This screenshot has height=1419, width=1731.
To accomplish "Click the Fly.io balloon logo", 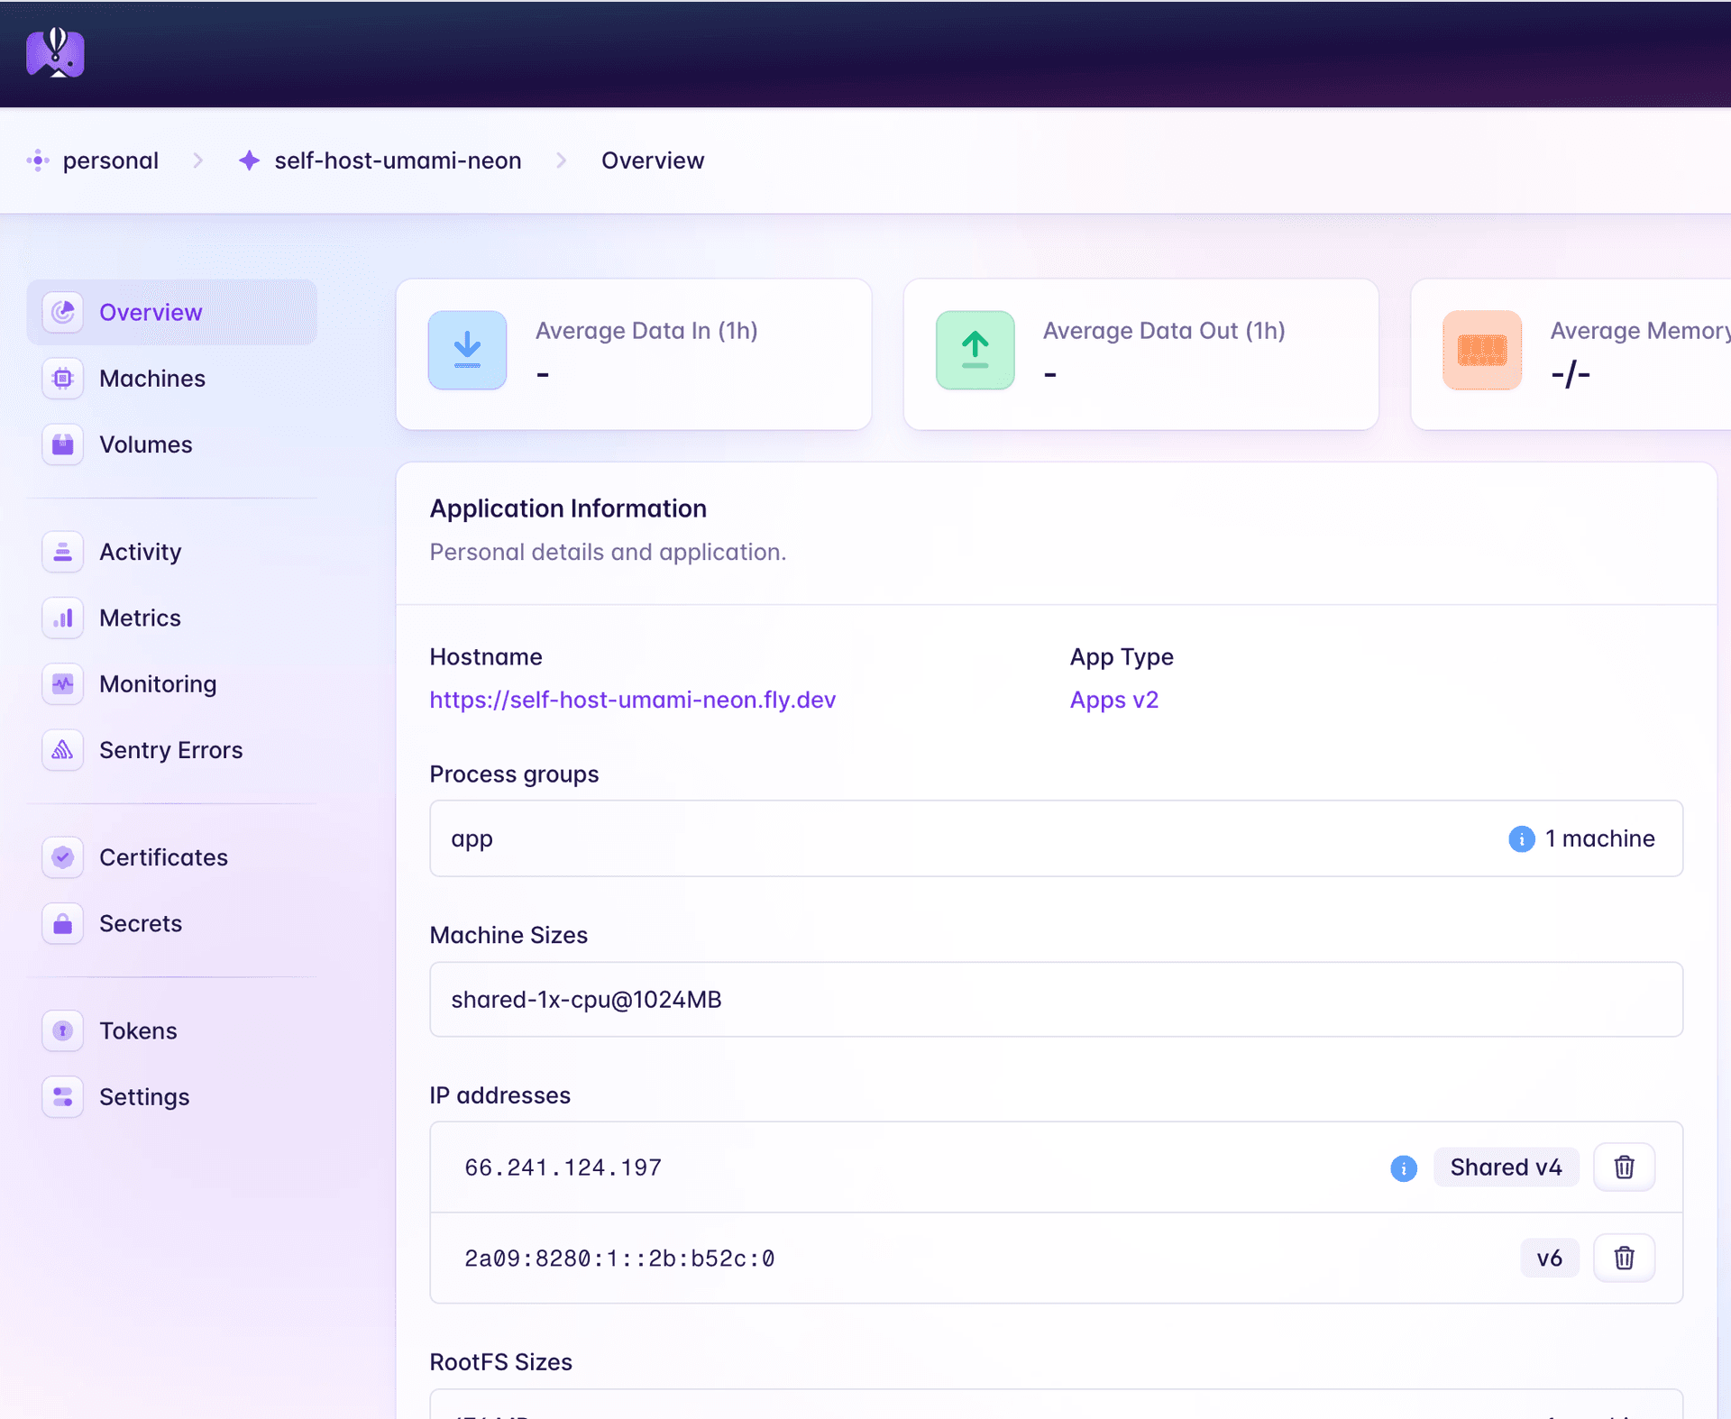I will tap(55, 53).
